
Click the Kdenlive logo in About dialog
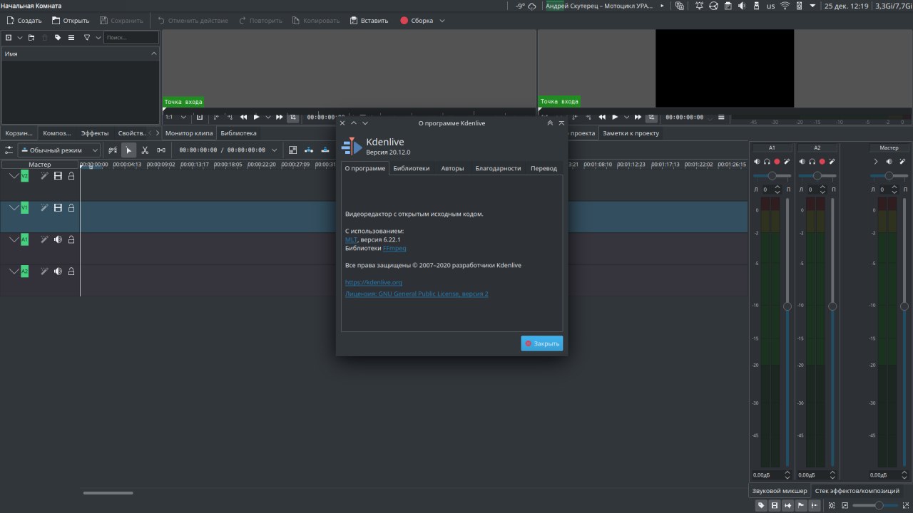(x=352, y=146)
